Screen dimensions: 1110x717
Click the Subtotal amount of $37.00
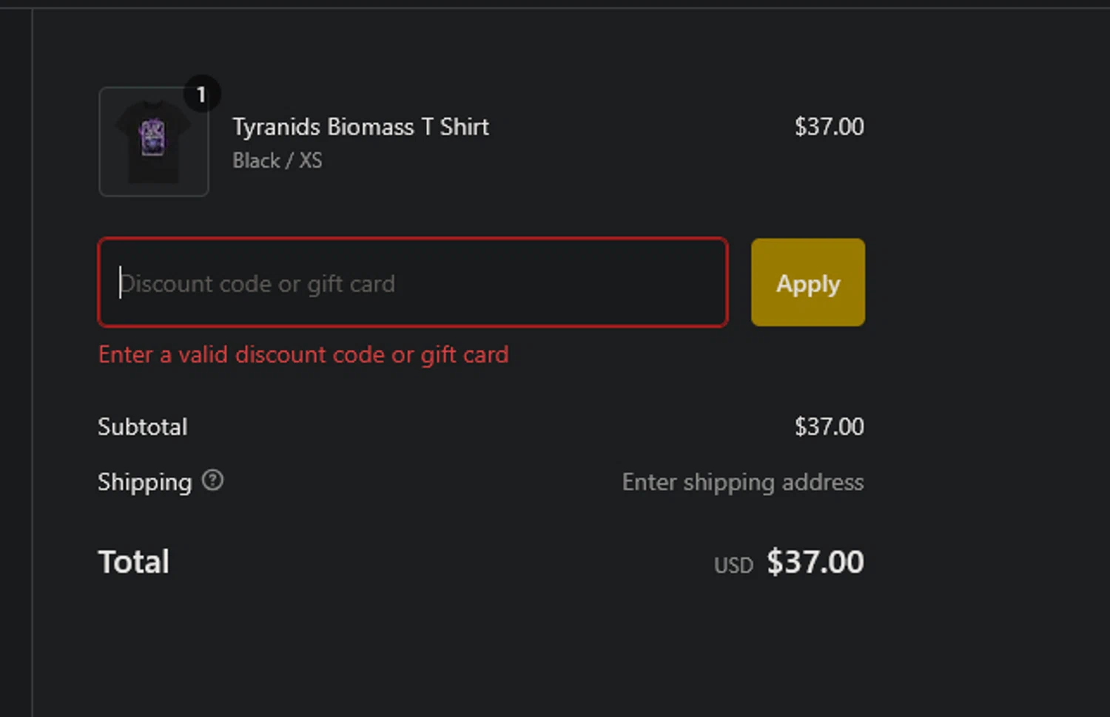(x=829, y=427)
